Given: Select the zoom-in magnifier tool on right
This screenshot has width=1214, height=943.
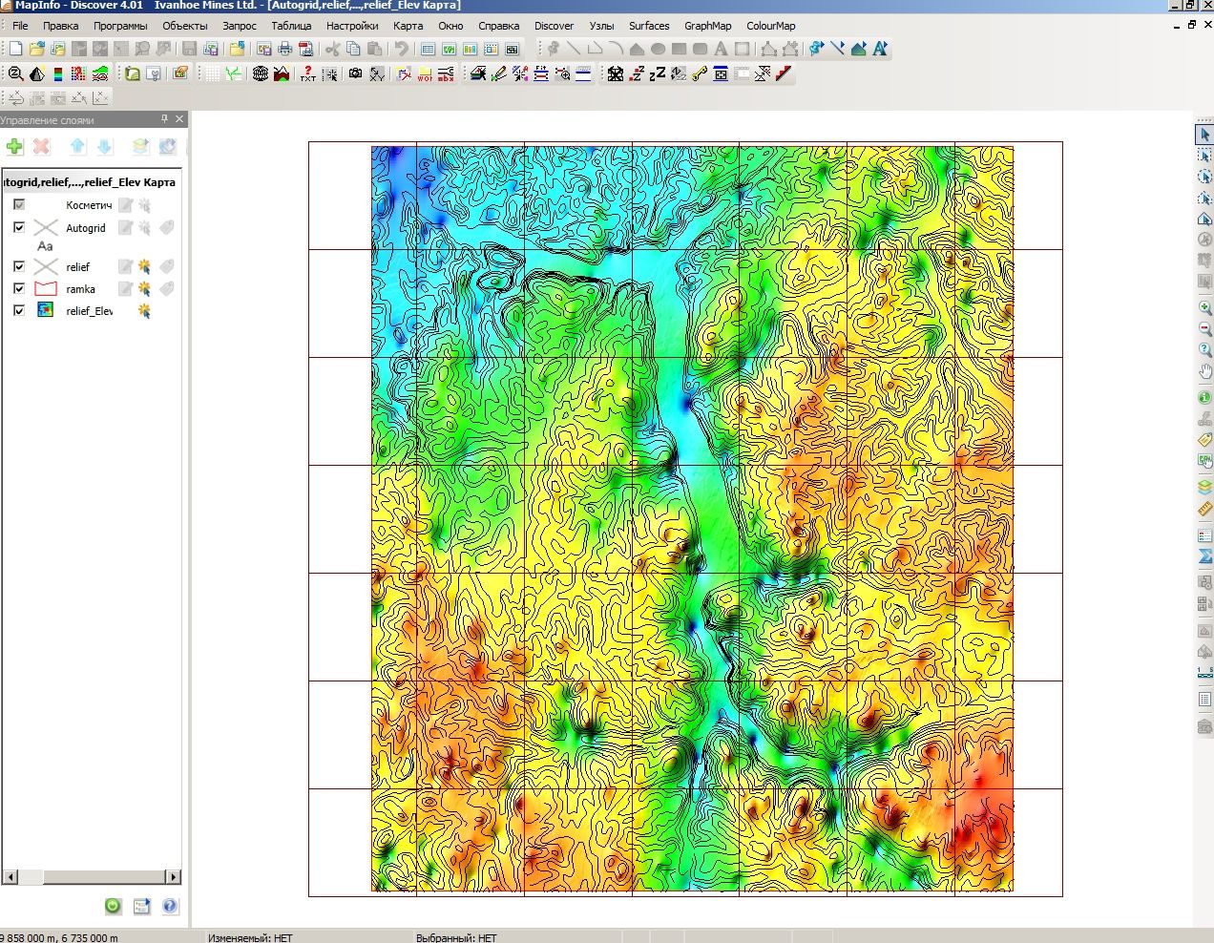Looking at the screenshot, I should (x=1204, y=307).
